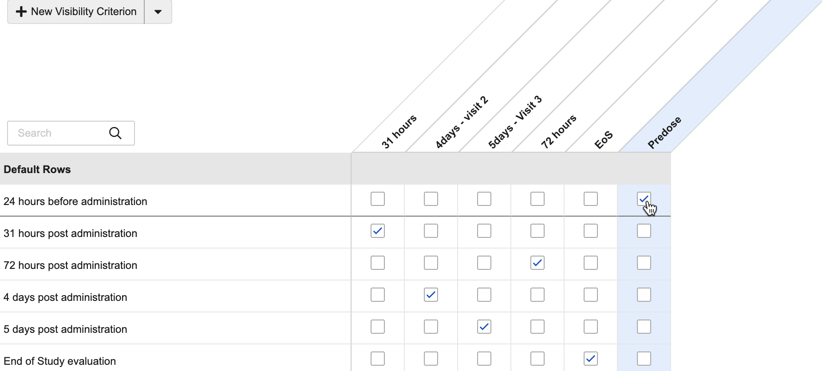Uncheck EoS for End of Study evaluation
Viewport: 822px width, 371px height.
click(x=591, y=359)
